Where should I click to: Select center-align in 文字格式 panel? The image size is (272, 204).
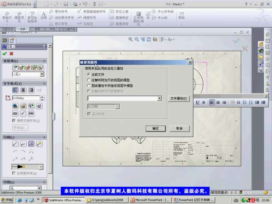[x=23, y=90]
